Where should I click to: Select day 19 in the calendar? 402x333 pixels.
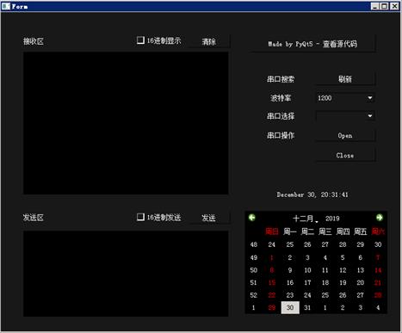click(x=343, y=282)
